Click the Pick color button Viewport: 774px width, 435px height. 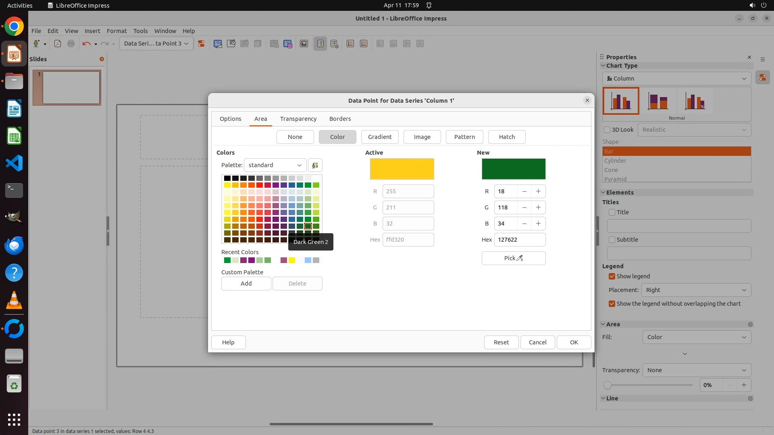coord(513,258)
